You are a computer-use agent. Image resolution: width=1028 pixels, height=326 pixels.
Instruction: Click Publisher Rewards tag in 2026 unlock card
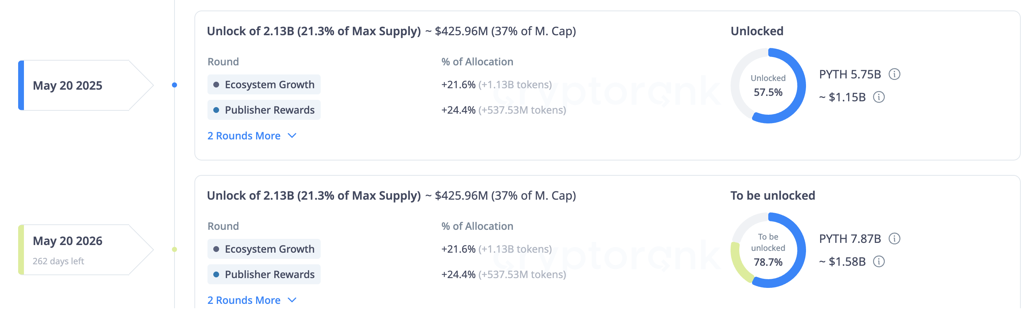click(x=264, y=274)
